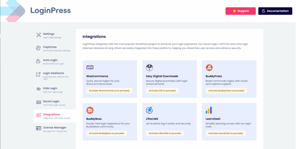Viewport: 296px width, 149px height.
Task: Click the Settings wrench icon in sidebar
Action: pos(38,35)
